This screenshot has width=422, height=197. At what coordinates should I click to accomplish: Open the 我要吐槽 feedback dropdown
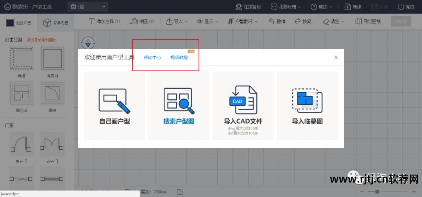click(x=286, y=7)
